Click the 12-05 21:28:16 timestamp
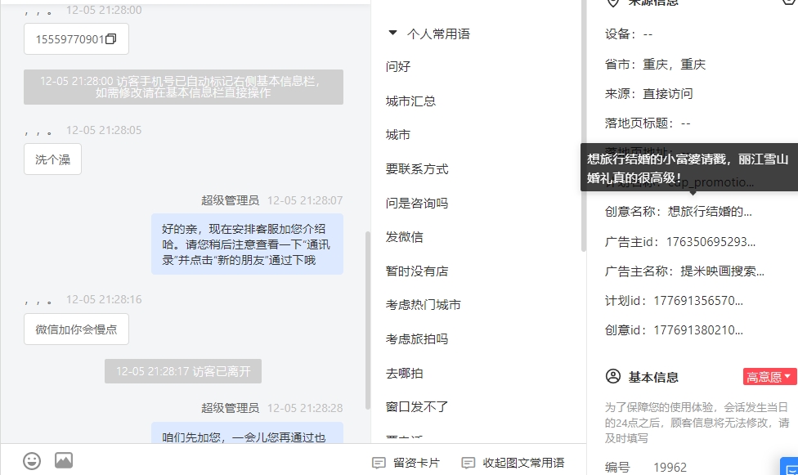This screenshot has width=798, height=475. pos(104,299)
